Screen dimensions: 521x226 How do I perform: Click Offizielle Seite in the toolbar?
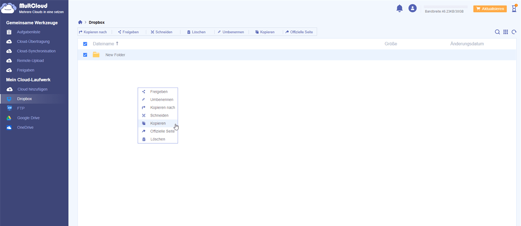tap(299, 32)
